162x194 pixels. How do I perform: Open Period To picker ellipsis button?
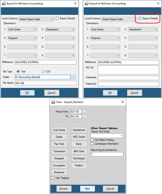85,117
